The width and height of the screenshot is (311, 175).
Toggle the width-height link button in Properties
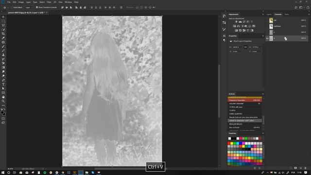click(x=245, y=47)
